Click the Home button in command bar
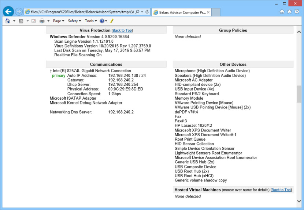This screenshot has width=304, height=210. [x=8, y=21]
